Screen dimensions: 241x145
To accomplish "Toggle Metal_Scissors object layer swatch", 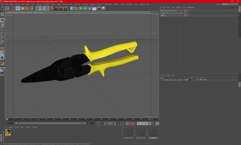I will (185, 13).
